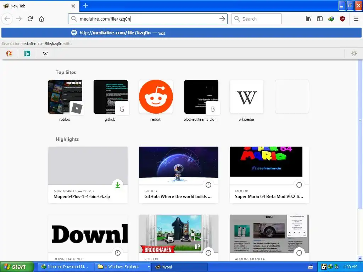Viewport: 363px width, 272px height.
Task: Click the Go arrow in the address bar
Action: pos(222,19)
